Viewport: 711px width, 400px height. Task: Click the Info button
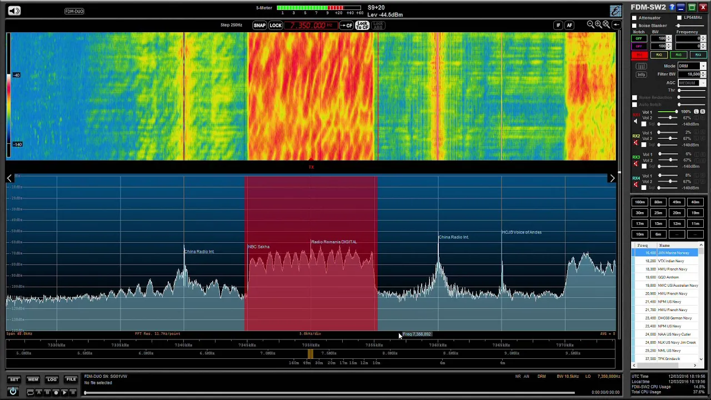click(641, 74)
